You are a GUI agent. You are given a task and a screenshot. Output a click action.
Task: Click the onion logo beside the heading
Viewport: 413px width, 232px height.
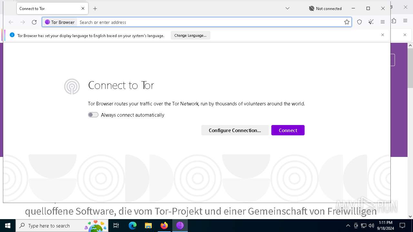[72, 86]
